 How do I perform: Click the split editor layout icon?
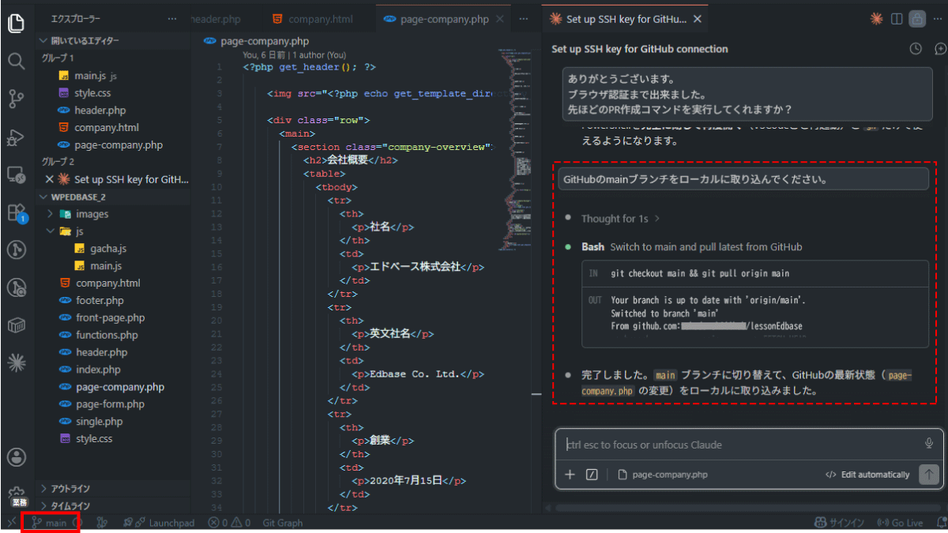[897, 18]
